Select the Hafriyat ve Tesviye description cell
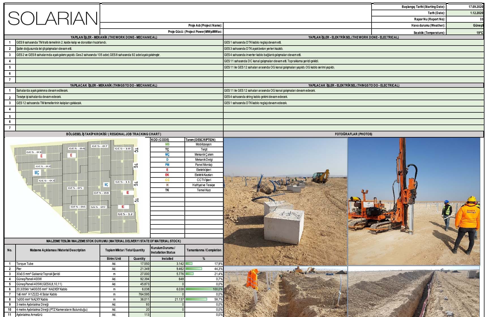The image size is (489, 317). [x=204, y=185]
